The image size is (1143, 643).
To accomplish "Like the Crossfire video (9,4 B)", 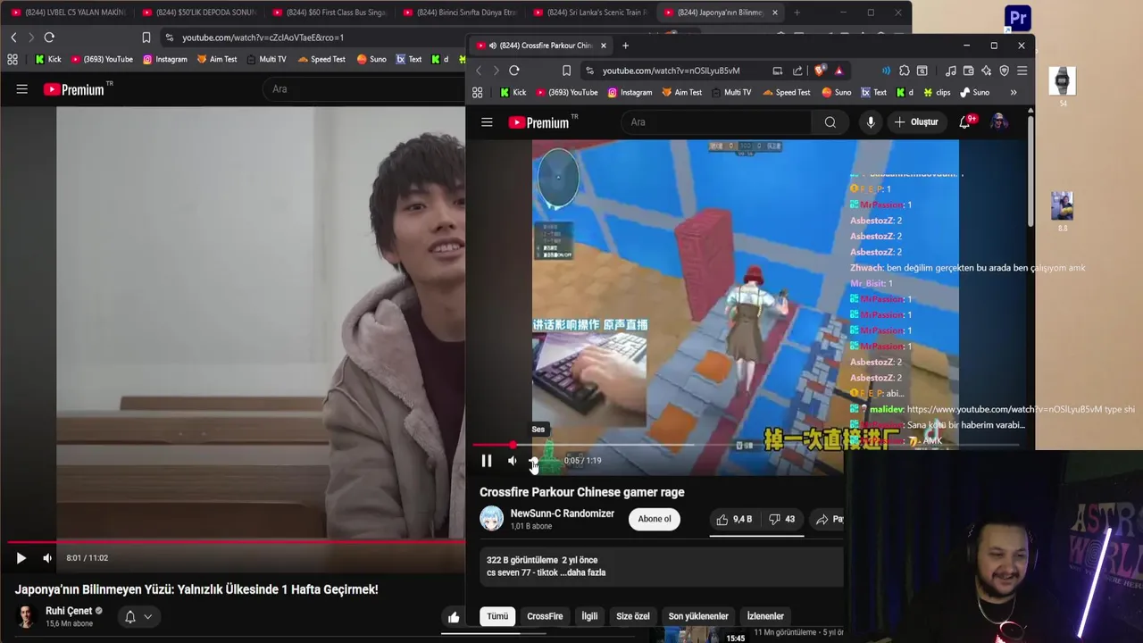I will tap(734, 519).
